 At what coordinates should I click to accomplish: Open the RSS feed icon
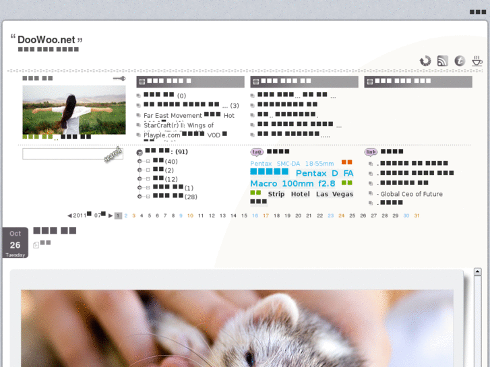tap(443, 61)
